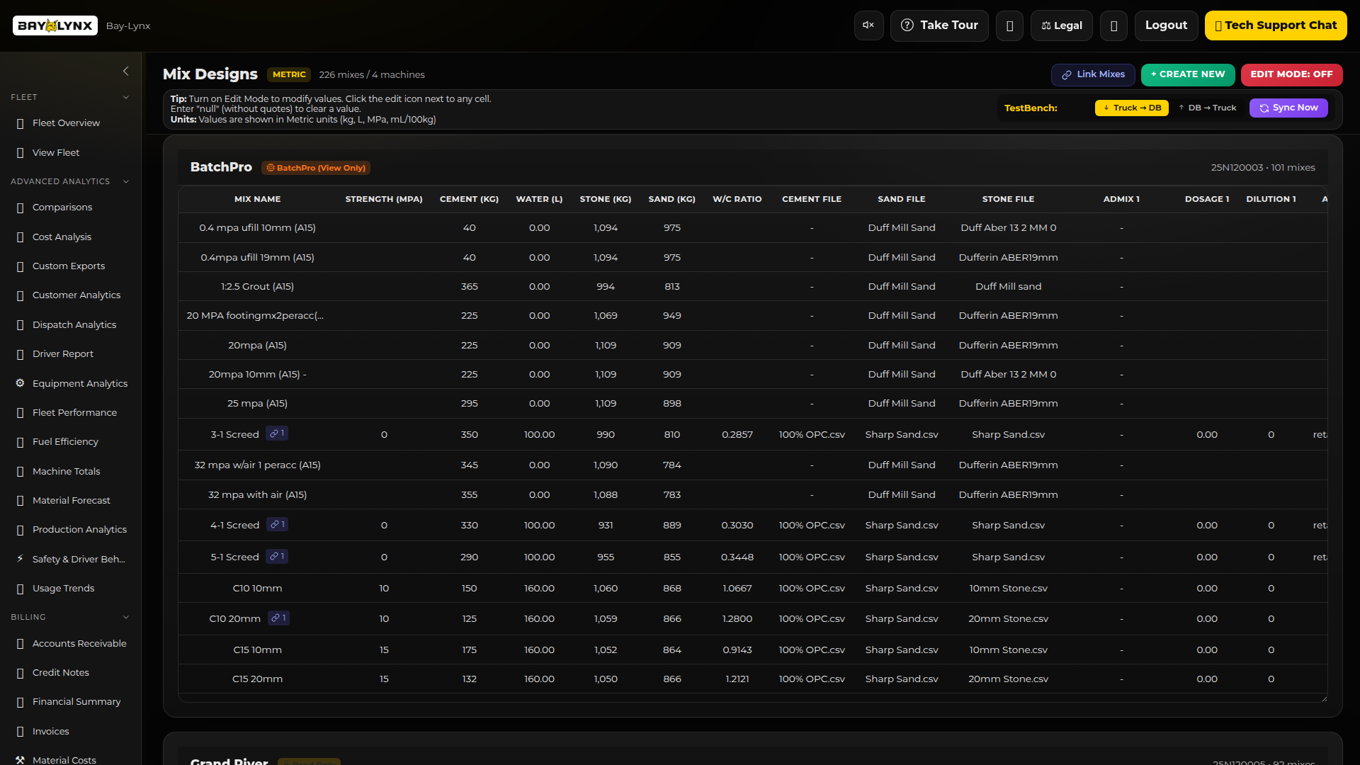
Task: Select the DB → Truck sync direction
Action: [1208, 108]
